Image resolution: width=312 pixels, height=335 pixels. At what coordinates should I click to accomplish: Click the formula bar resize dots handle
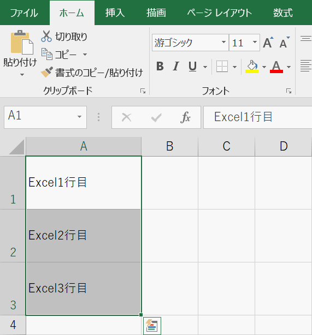coord(98,117)
